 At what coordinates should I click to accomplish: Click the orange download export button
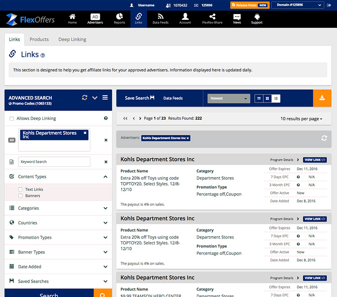[322, 98]
